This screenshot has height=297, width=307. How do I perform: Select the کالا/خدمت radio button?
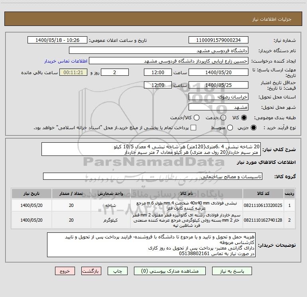(x=197, y=118)
